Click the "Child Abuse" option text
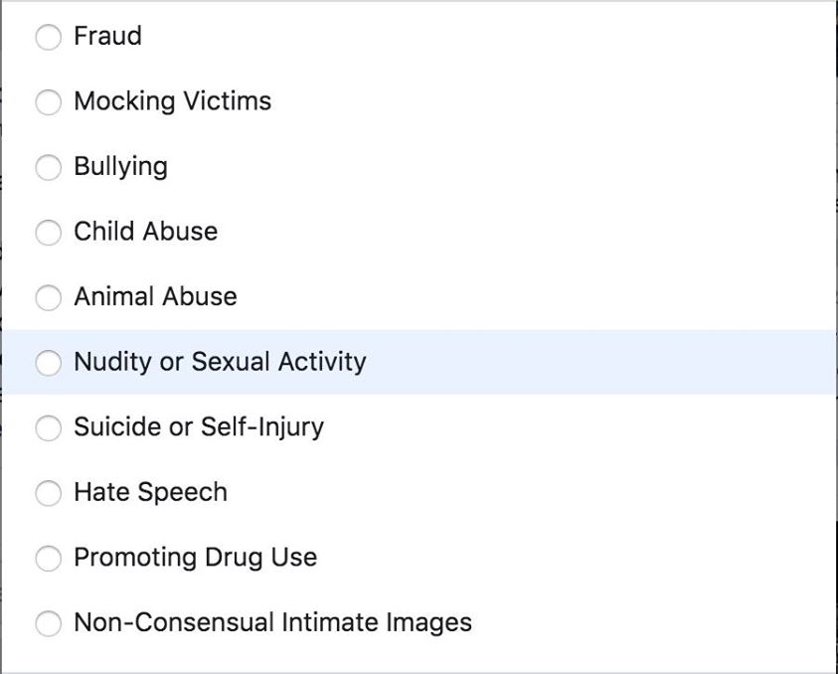Viewport: 838px width, 674px height. click(145, 232)
